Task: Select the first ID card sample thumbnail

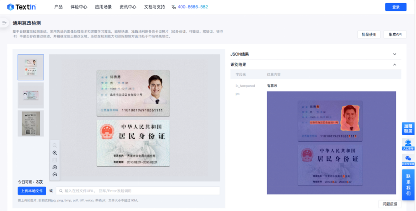Action: click(31, 67)
